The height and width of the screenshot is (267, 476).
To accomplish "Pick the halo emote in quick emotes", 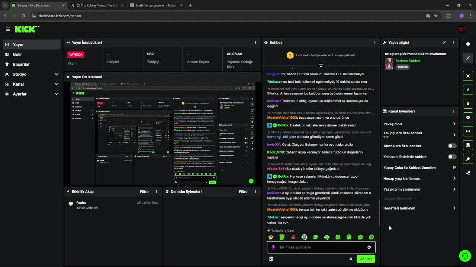I will tap(282, 237).
